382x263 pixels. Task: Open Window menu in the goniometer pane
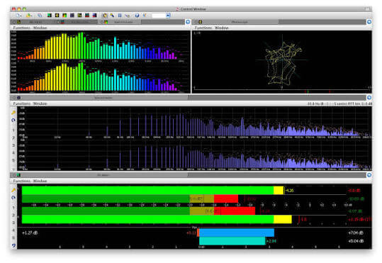pyautogui.click(x=222, y=28)
